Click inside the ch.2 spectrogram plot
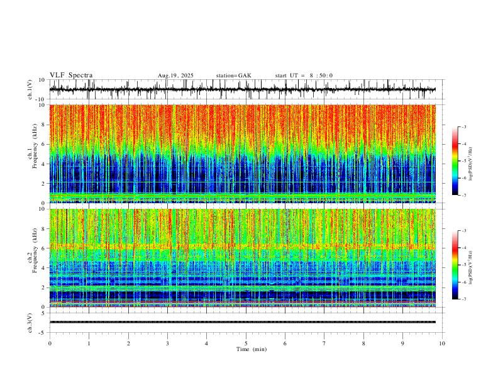Viewport: 498px width, 385px height. tap(242, 258)
